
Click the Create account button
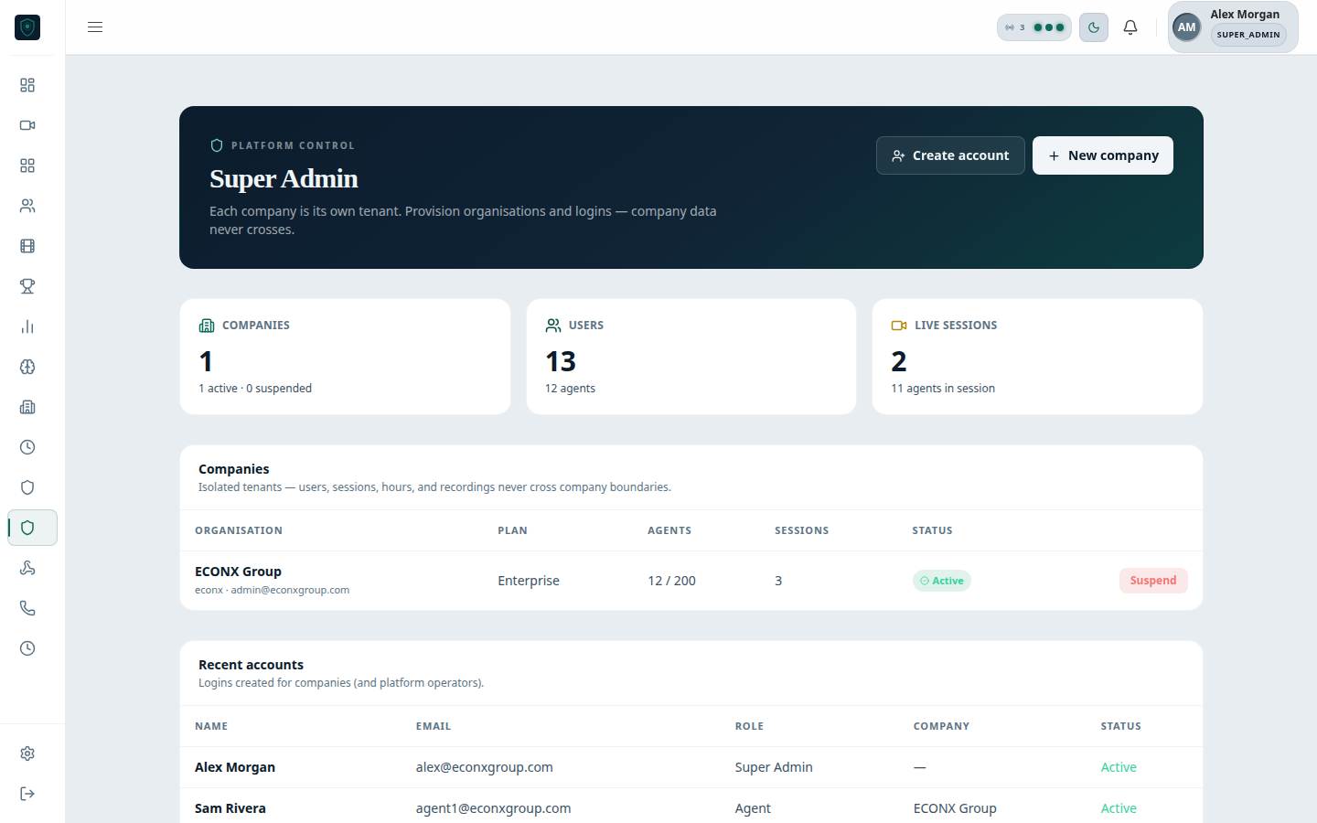[x=950, y=155]
